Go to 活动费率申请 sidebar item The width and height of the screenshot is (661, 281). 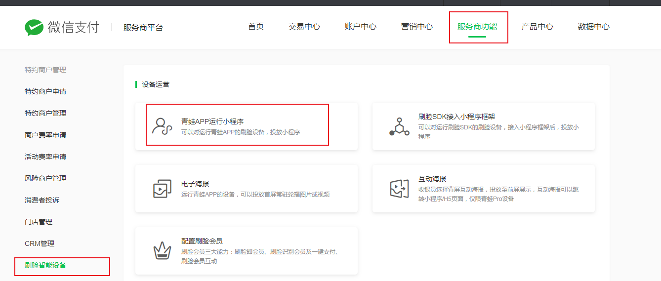click(45, 157)
